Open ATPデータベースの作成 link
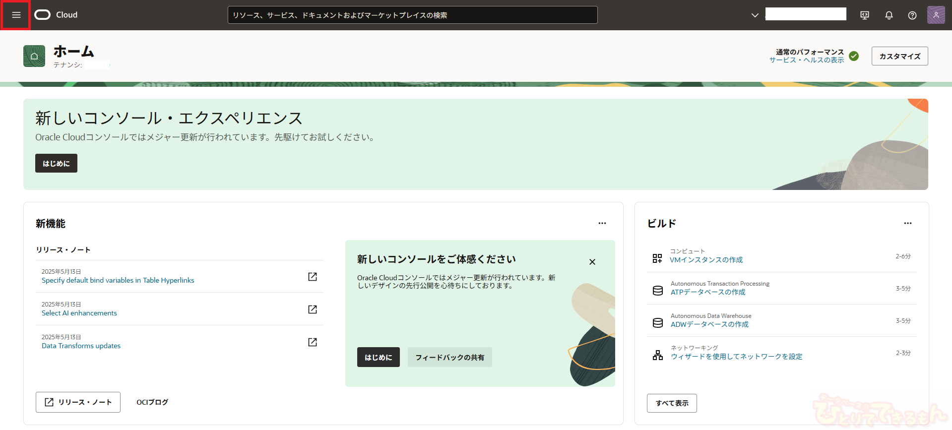 708,292
